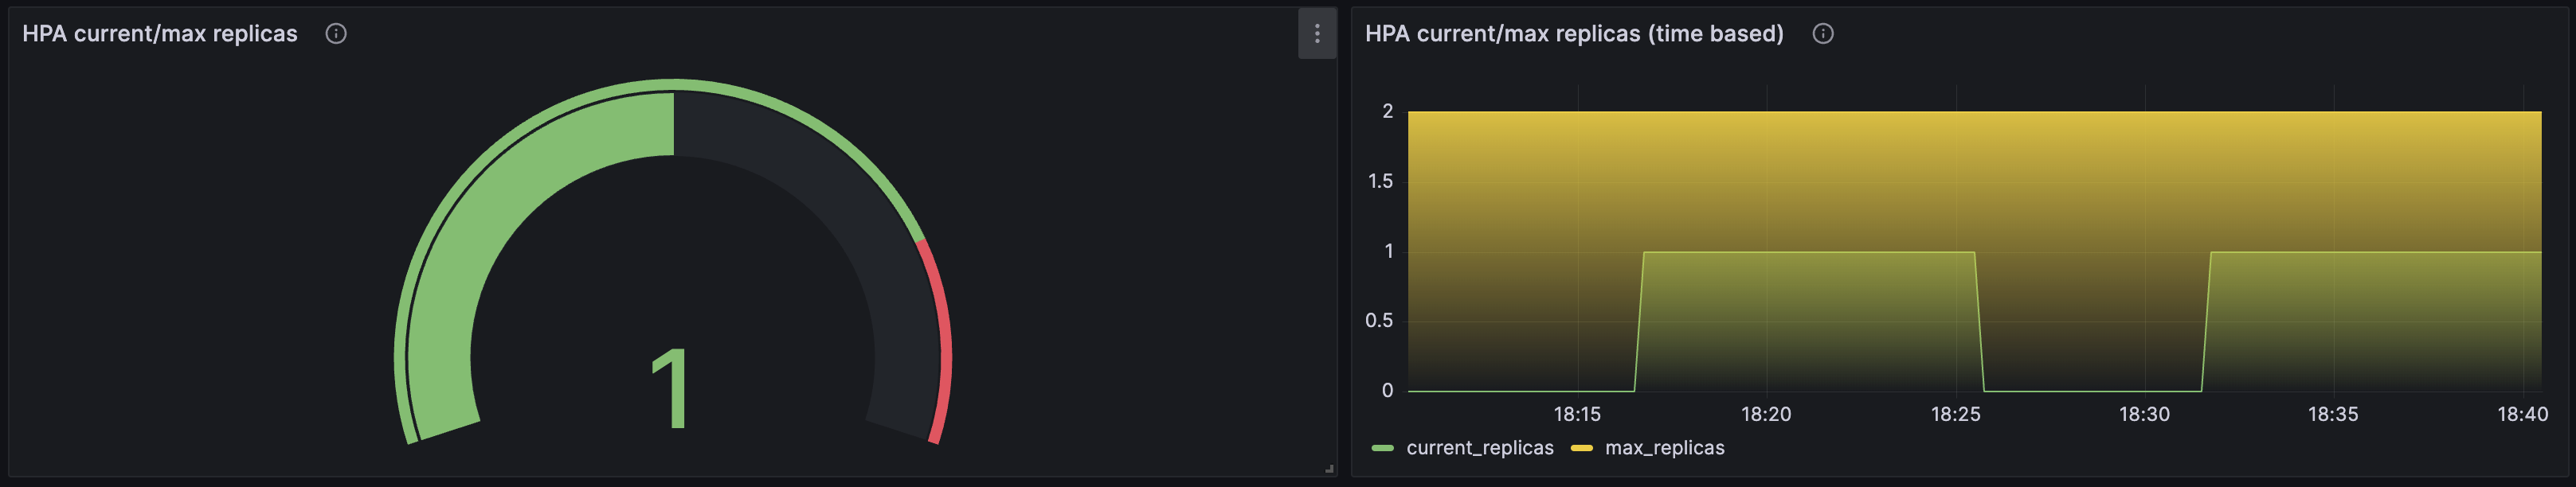Image resolution: width=2576 pixels, height=487 pixels.
Task: Click the y-axis label 0
Action: pos(1387,390)
